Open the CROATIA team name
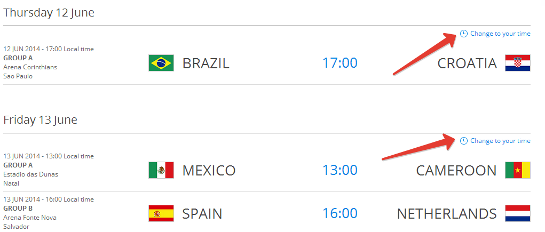Image resolution: width=545 pixels, height=232 pixels. pos(467,63)
